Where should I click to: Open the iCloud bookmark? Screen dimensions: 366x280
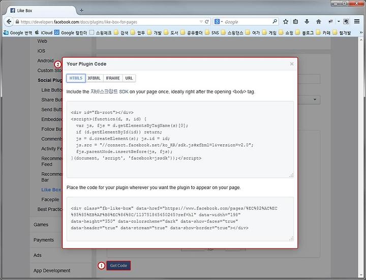tap(44, 33)
